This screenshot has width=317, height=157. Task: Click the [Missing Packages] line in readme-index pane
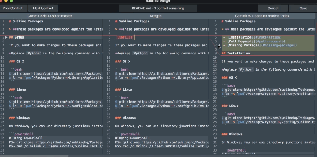pos(260,45)
